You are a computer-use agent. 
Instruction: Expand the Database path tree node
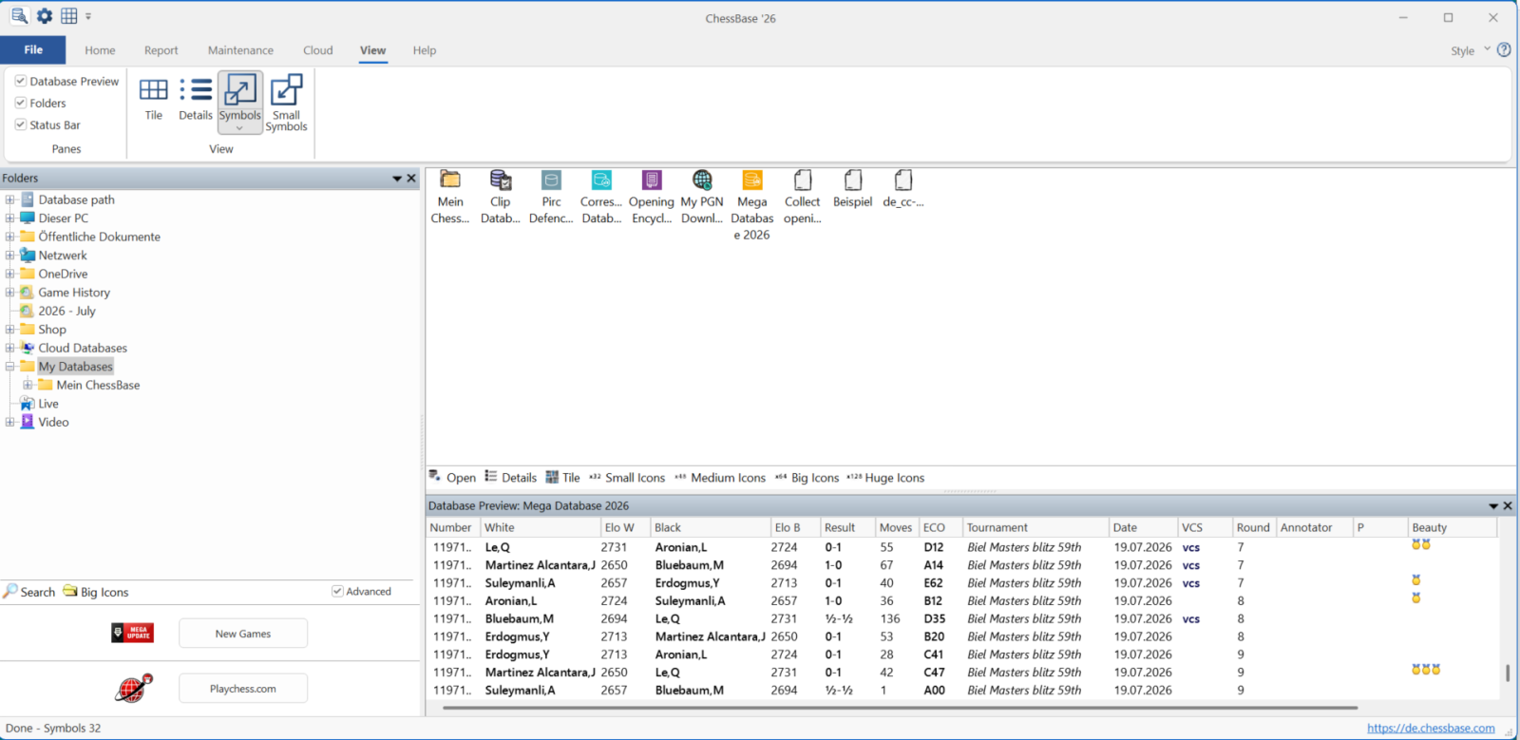click(10, 199)
